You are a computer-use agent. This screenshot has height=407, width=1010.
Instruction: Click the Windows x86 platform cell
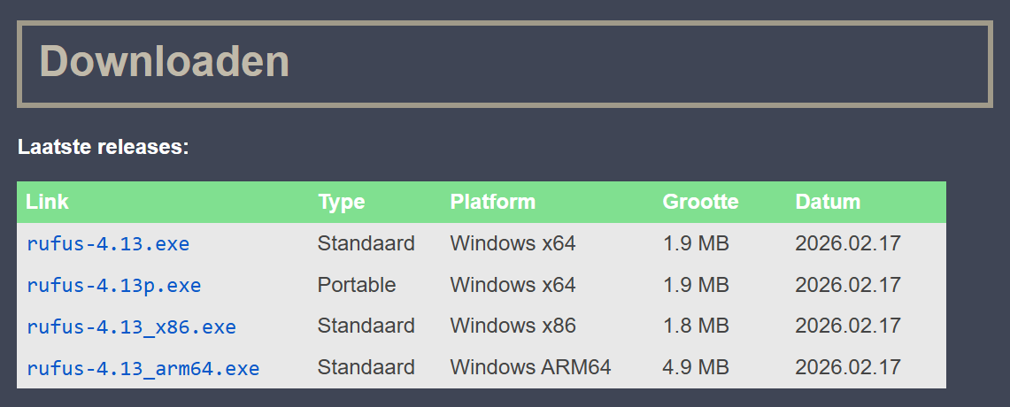(x=513, y=326)
